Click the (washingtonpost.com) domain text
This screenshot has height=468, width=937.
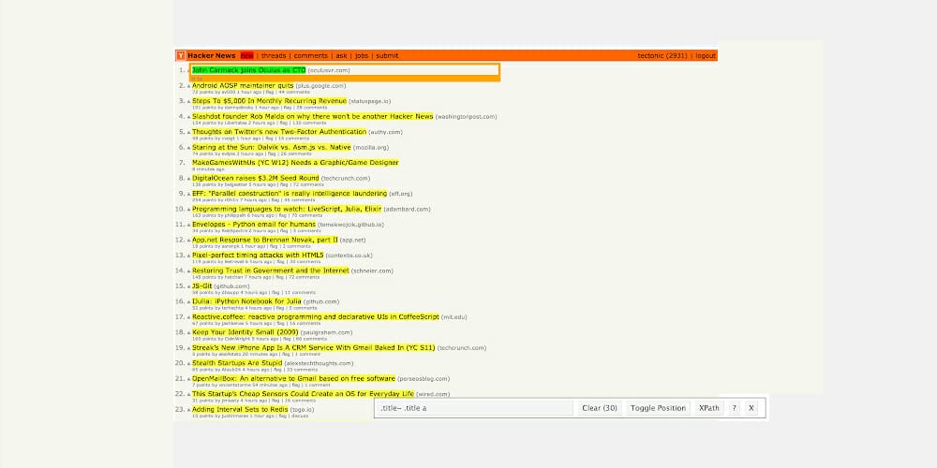(x=466, y=117)
